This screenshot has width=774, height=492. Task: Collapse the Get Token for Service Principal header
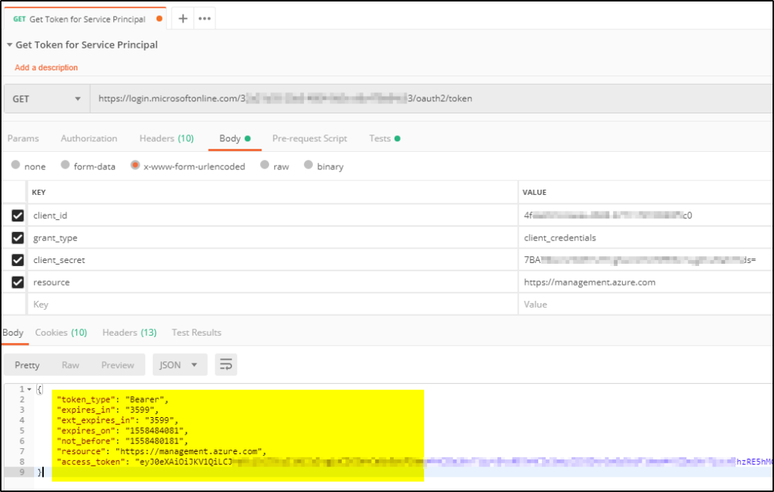(8, 45)
